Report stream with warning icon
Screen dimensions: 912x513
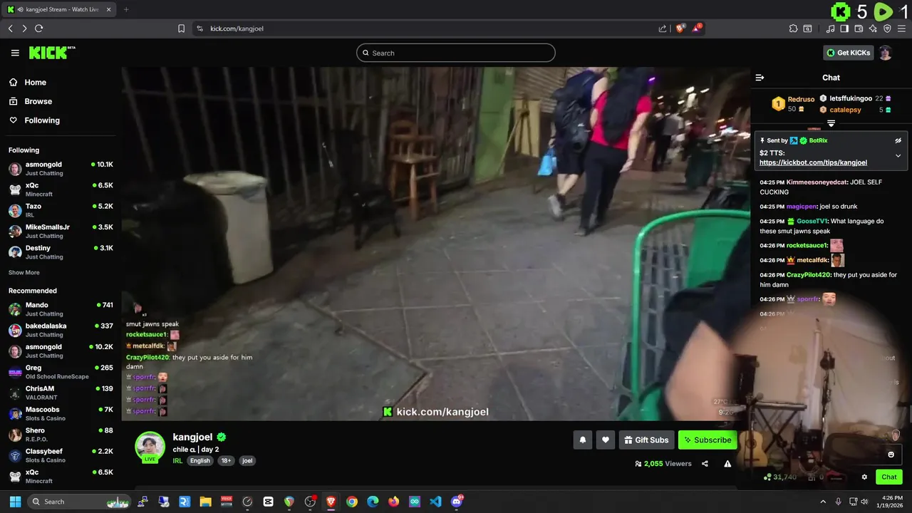727,464
